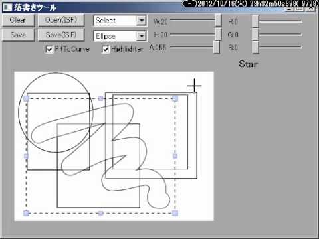Open an ISF file with Open(ISF)

click(61, 20)
